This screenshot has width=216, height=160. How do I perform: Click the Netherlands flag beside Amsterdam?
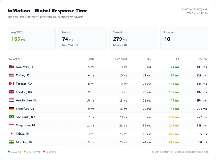click(x=12, y=100)
